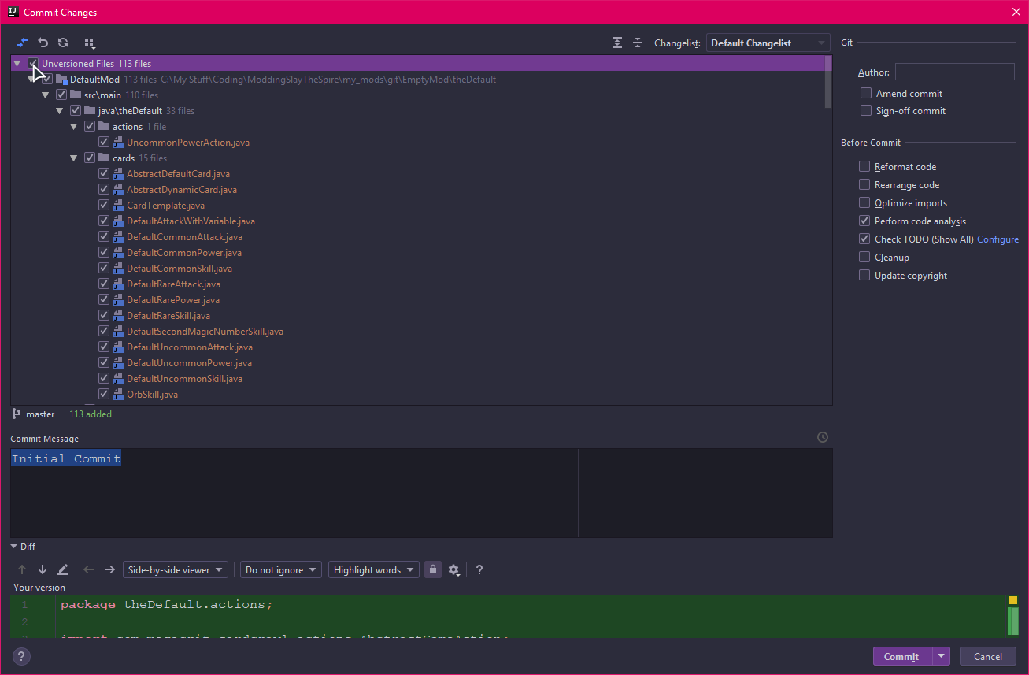Uncheck the Unversioned Files checkbox
The height and width of the screenshot is (675, 1029).
(x=33, y=63)
